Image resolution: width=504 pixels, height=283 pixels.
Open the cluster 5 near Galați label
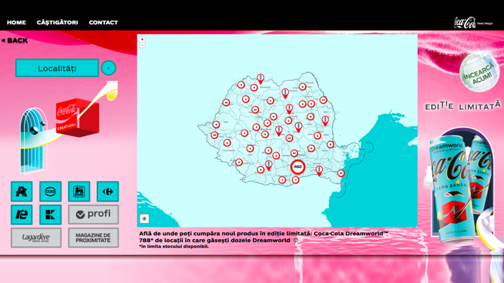click(317, 136)
